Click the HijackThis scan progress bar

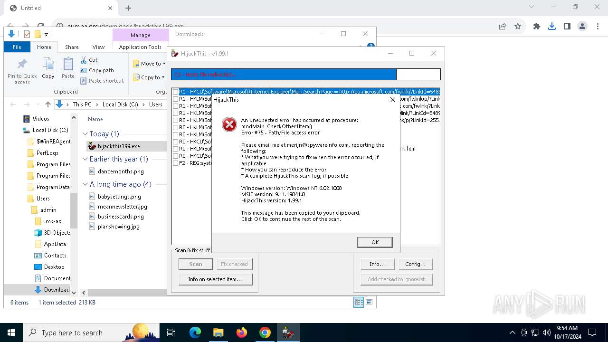(306, 74)
